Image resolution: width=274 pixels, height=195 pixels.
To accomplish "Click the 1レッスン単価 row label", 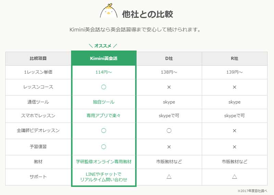I will pyautogui.click(x=38, y=72).
